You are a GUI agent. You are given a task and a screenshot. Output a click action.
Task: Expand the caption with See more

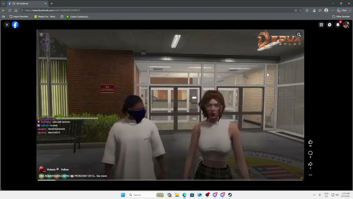(x=101, y=176)
